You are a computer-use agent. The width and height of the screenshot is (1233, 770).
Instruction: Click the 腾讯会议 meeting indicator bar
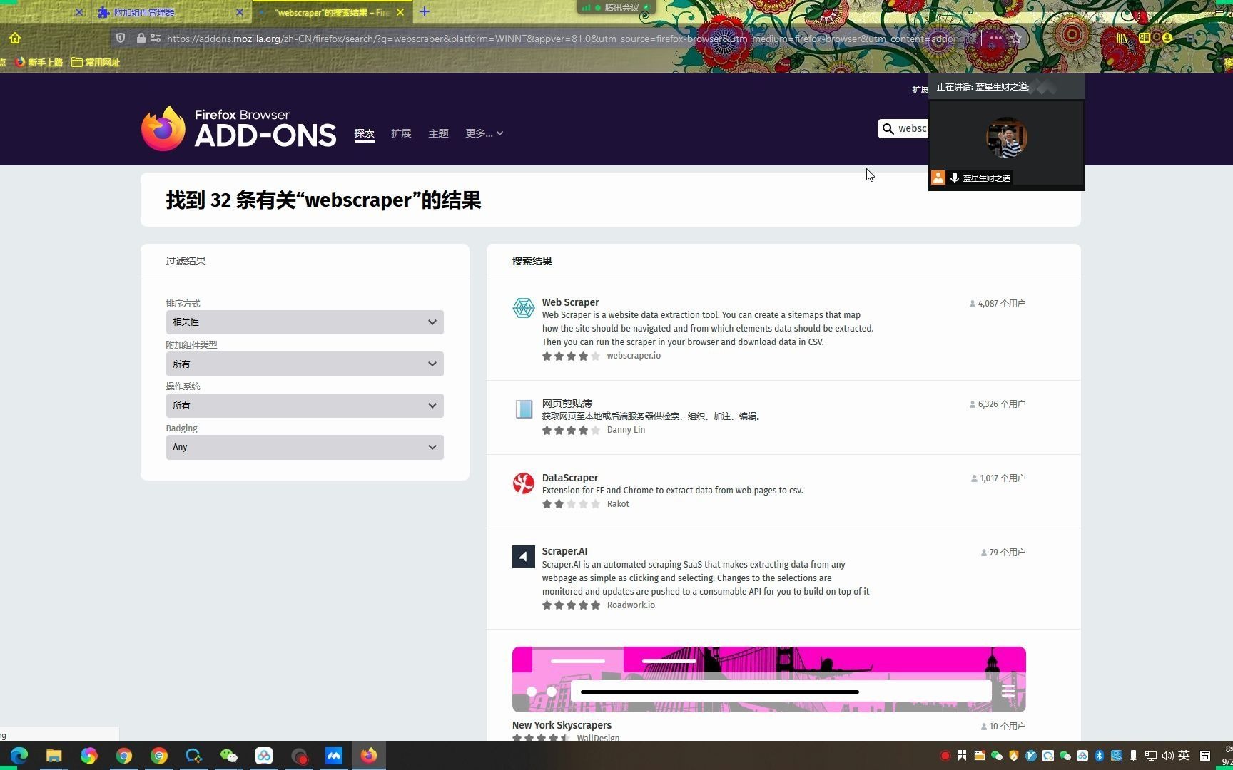[x=616, y=7]
